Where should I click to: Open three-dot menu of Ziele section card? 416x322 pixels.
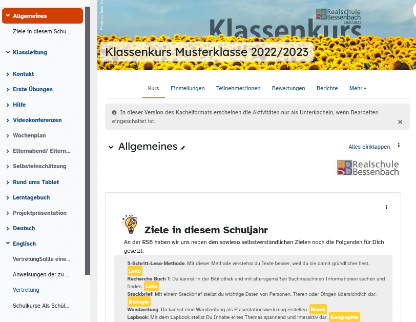point(386,207)
